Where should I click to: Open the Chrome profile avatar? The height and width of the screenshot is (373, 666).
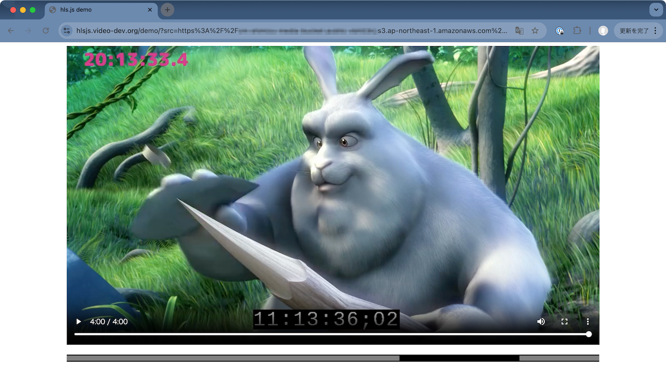click(x=603, y=31)
